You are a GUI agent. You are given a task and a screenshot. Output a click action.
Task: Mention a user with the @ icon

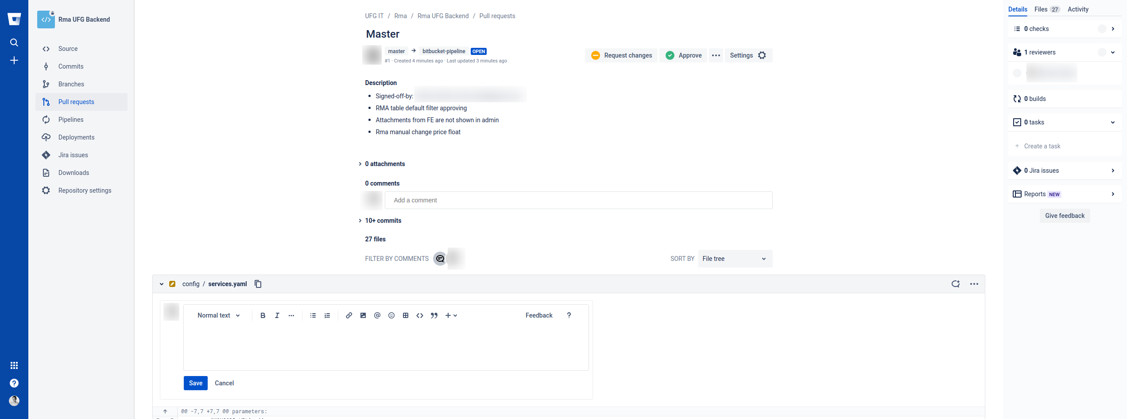coord(377,315)
